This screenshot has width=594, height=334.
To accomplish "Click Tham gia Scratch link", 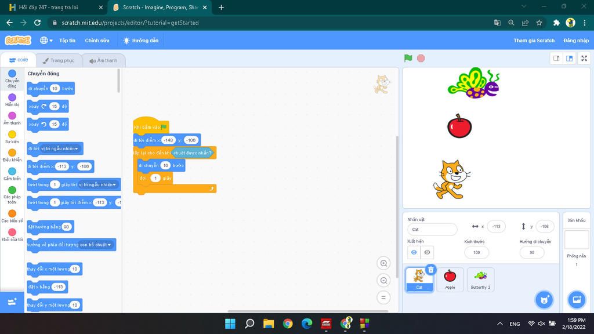I will [534, 41].
